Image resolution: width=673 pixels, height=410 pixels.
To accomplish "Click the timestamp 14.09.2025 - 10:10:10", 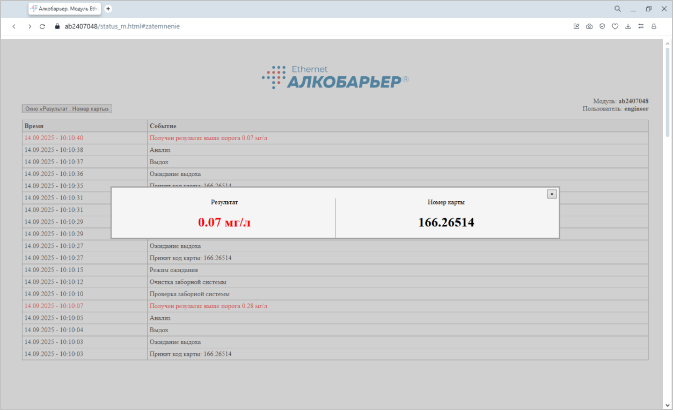I will click(54, 294).
